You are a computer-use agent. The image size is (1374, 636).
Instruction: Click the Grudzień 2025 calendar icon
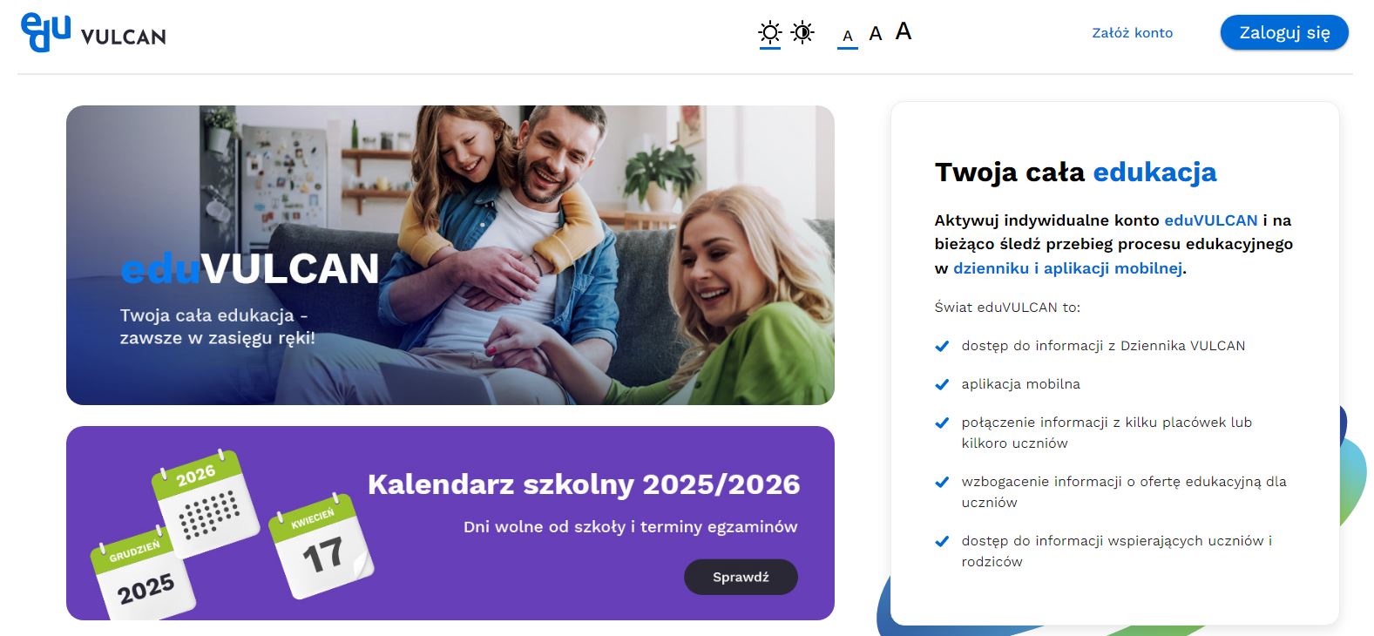tap(142, 575)
